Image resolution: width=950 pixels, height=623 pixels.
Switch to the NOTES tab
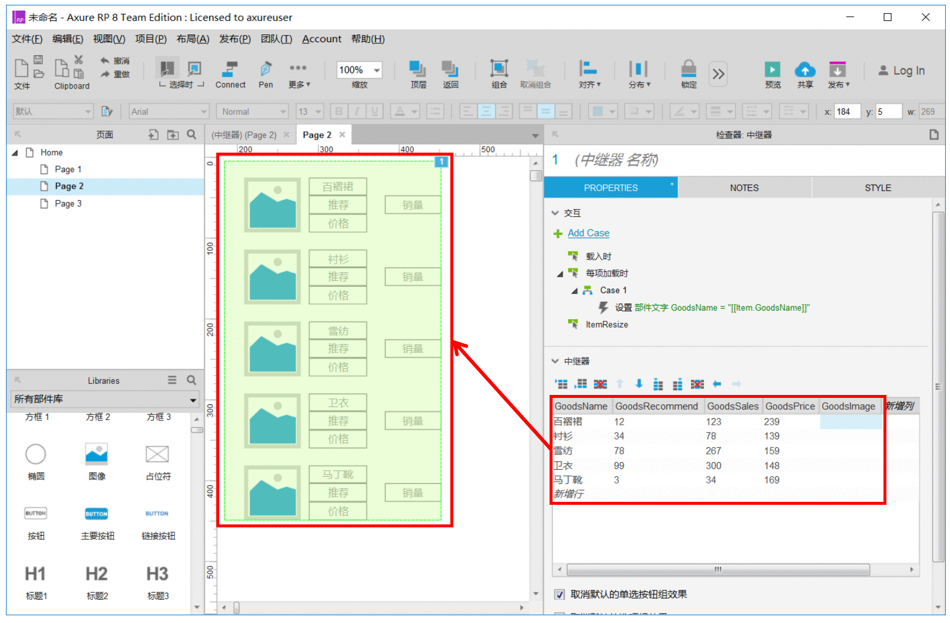click(x=744, y=188)
